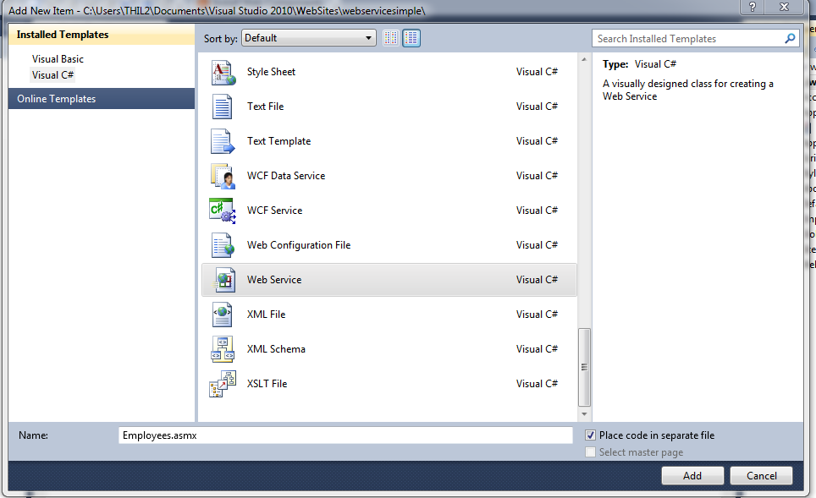
Task: Select Visual C# template category
Action: pyautogui.click(x=52, y=75)
